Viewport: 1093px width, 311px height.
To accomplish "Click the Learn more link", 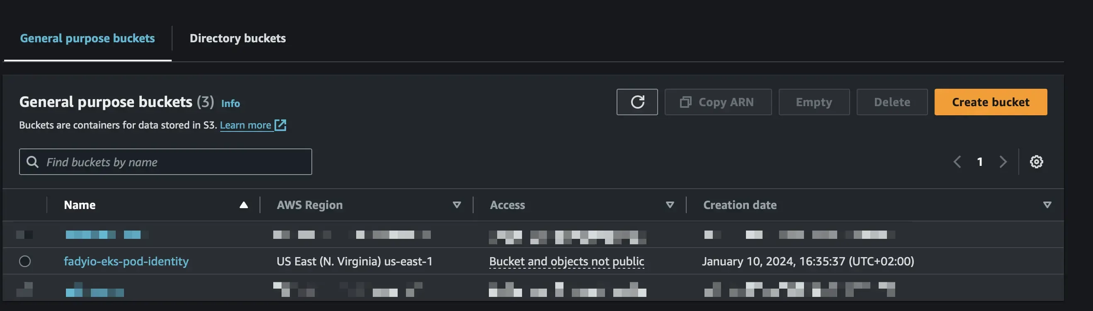I will (x=245, y=125).
